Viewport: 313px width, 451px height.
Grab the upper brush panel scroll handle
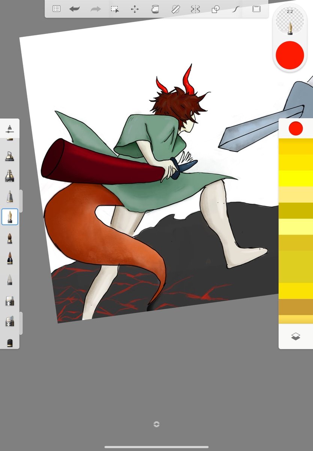coord(21,201)
